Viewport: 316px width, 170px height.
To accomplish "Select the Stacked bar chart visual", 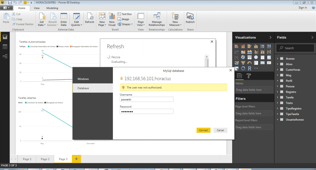I will pos(237,46).
